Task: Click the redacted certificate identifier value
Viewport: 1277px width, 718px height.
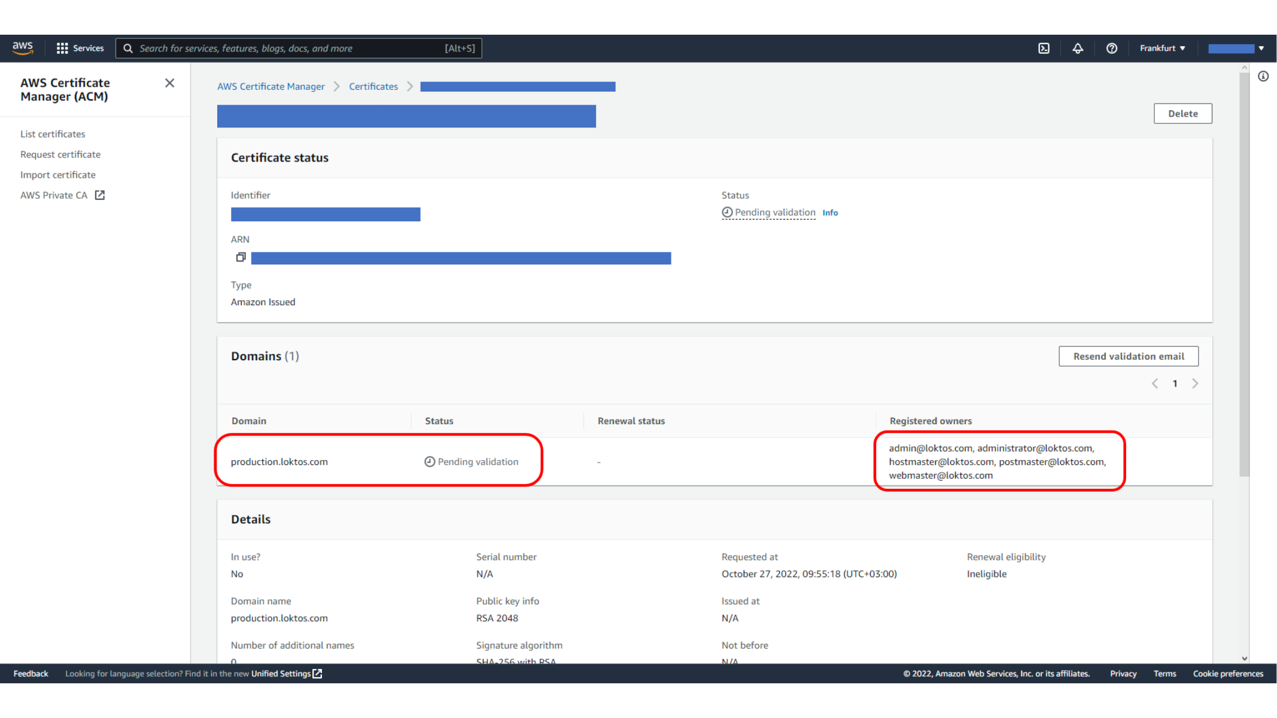Action: pyautogui.click(x=326, y=214)
